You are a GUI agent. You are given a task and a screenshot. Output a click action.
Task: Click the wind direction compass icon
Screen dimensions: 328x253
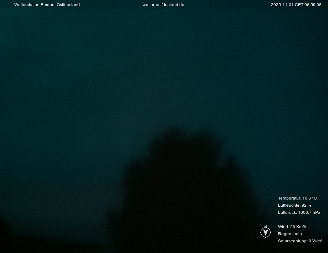(266, 233)
